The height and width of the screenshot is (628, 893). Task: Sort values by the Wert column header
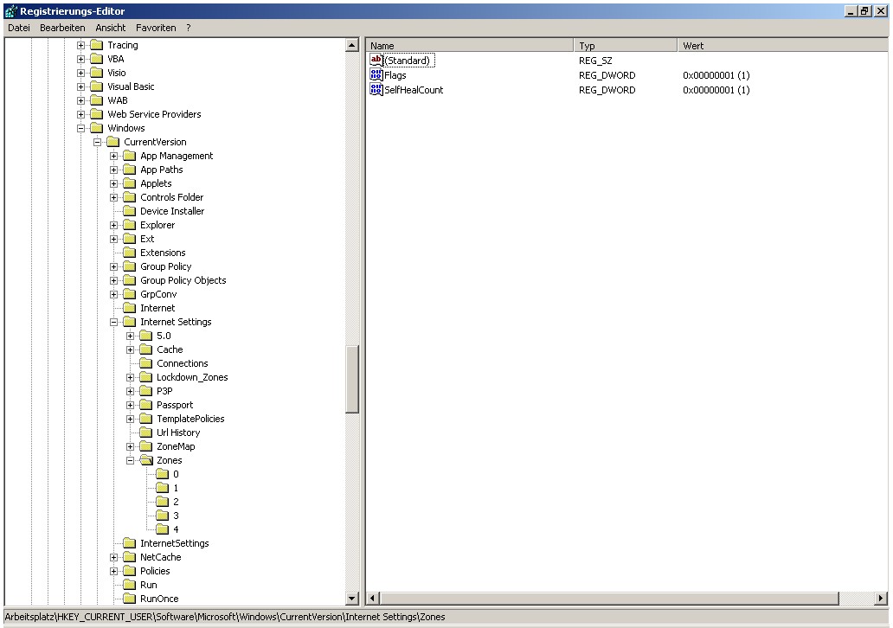[783, 46]
